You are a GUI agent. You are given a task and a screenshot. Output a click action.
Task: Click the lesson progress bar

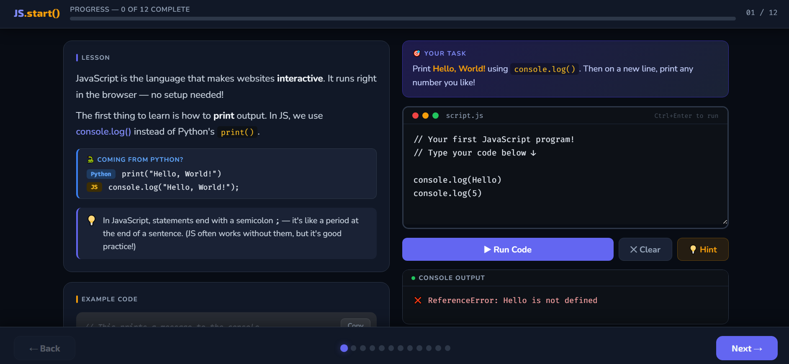pos(402,19)
